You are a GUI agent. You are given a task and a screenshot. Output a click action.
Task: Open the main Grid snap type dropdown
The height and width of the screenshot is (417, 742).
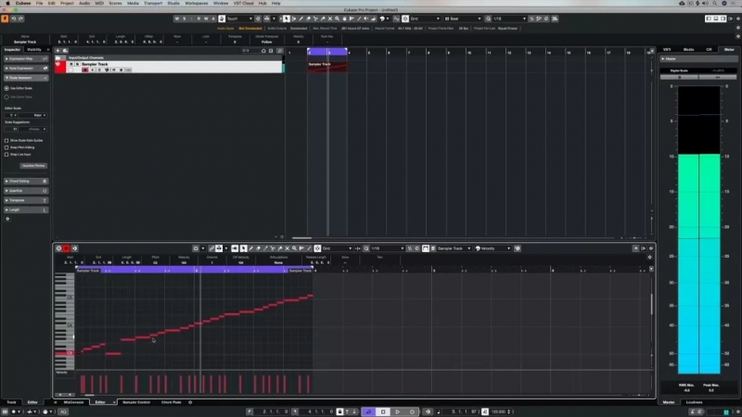click(x=425, y=19)
